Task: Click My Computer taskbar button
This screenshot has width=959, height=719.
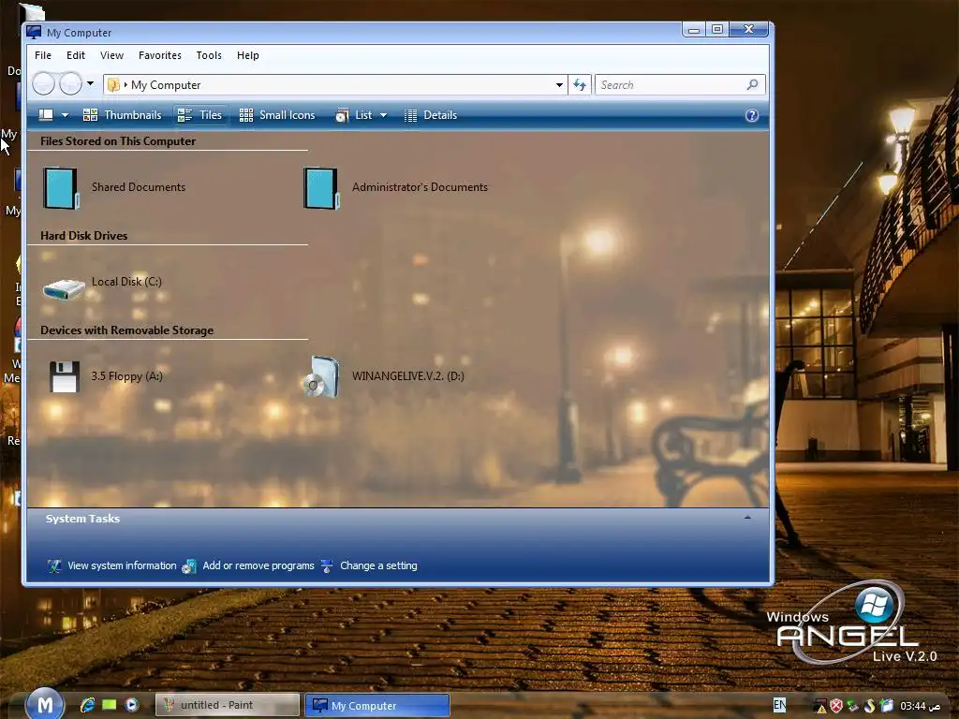Action: 377,705
